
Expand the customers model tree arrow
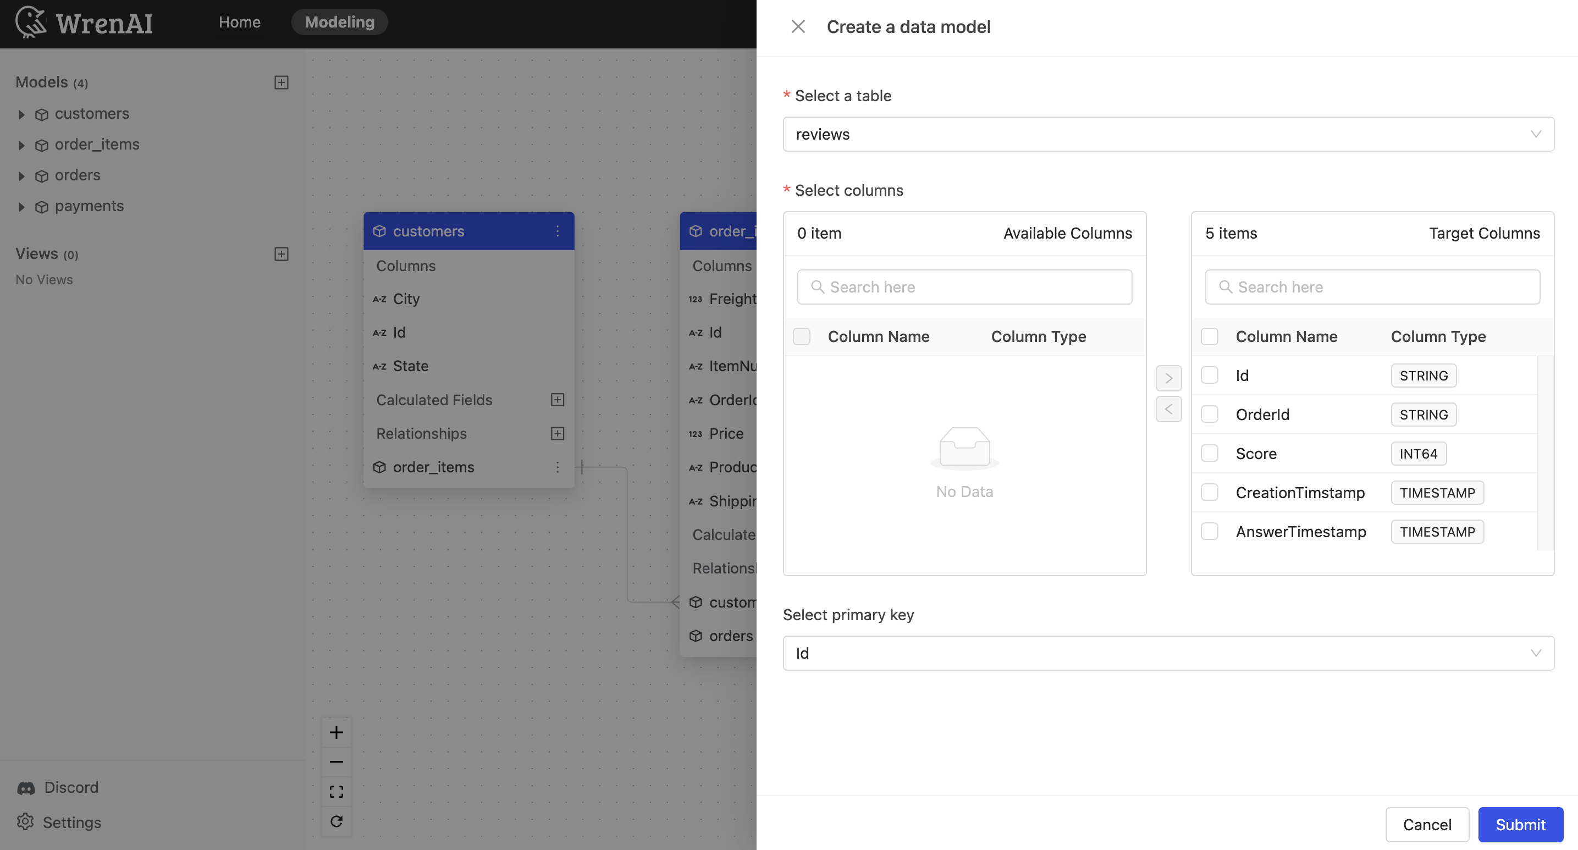[21, 114]
